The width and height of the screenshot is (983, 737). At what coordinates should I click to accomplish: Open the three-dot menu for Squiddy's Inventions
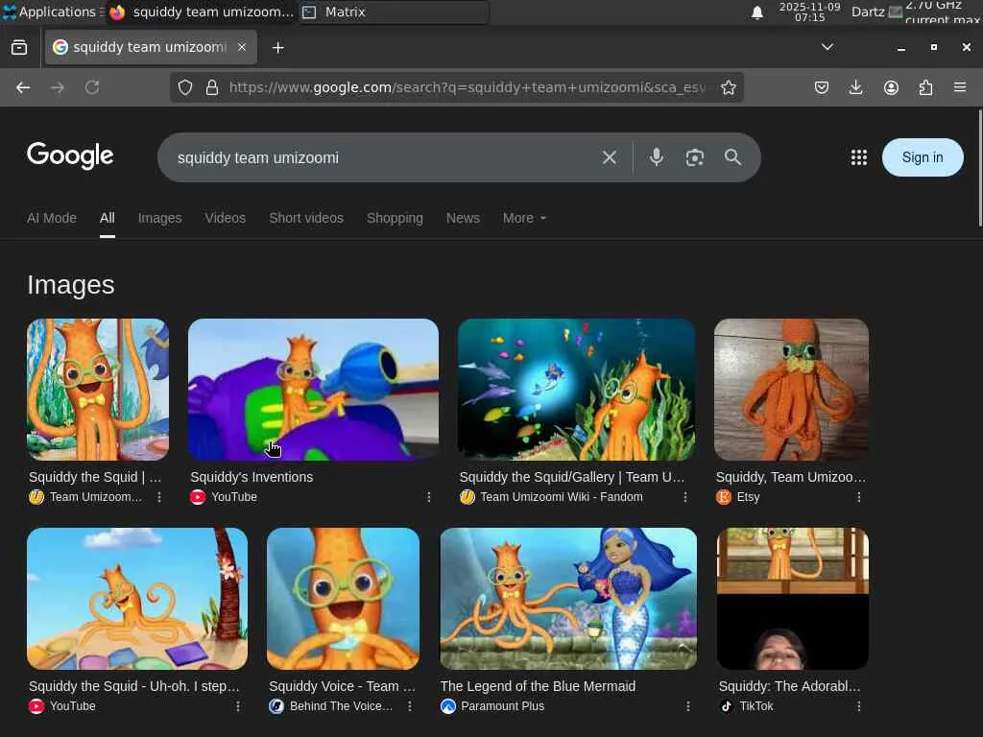pos(429,497)
